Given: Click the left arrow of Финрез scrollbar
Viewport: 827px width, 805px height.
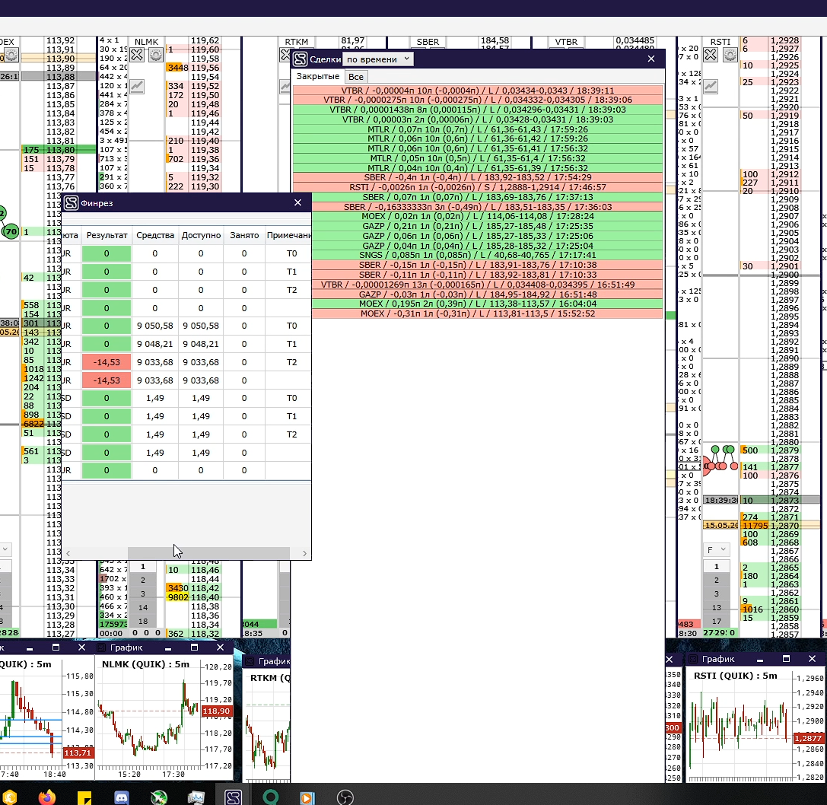Looking at the screenshot, I should pos(68,553).
